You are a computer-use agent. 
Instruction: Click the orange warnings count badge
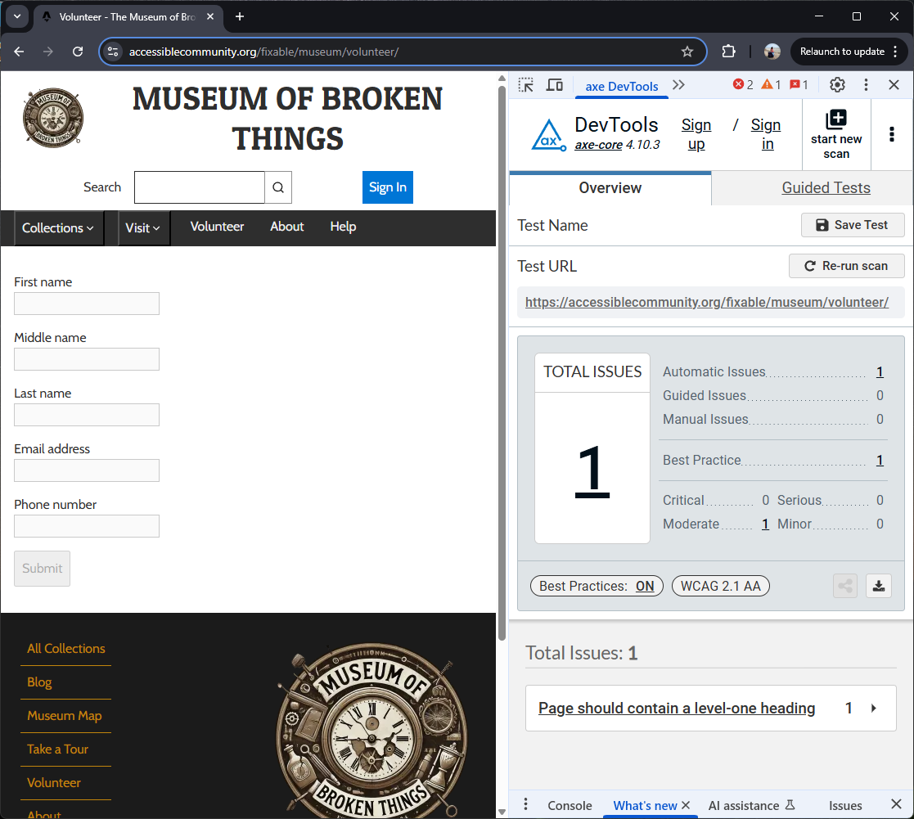click(771, 84)
